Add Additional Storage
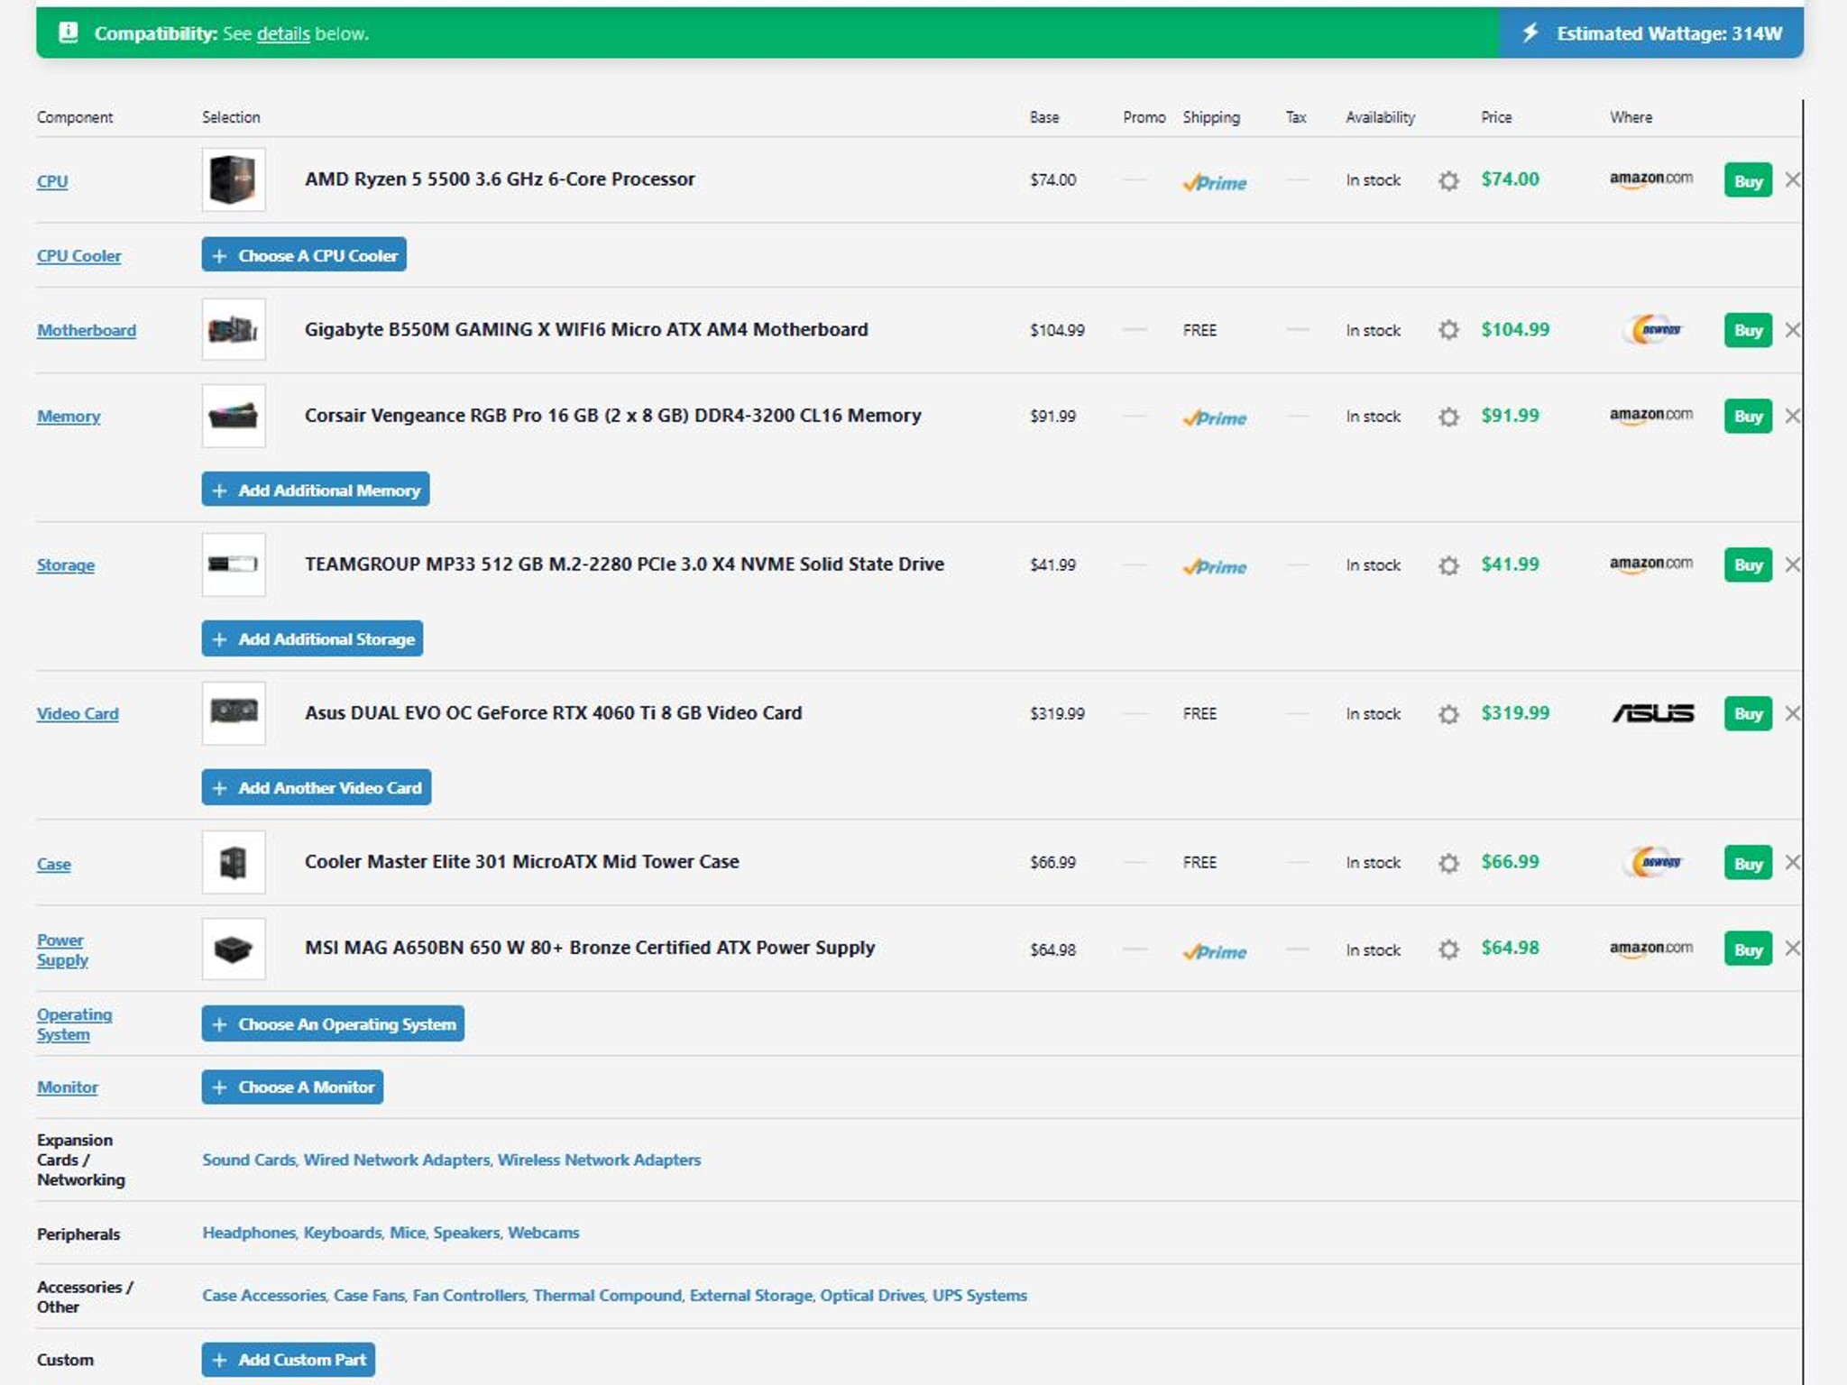 click(312, 638)
